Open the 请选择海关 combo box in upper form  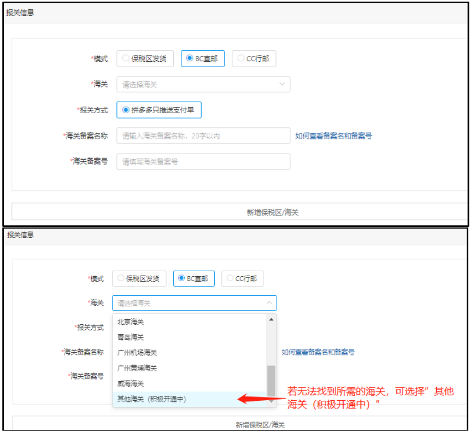pos(203,84)
